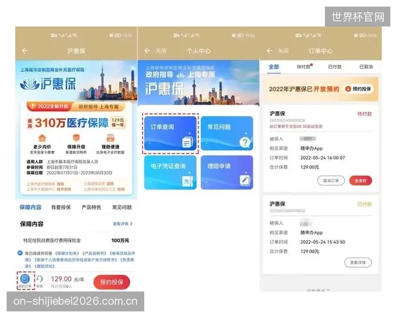This screenshot has height=318, width=397.
Task: Tap back arrow on 个人中心 screen
Action: 148,51
